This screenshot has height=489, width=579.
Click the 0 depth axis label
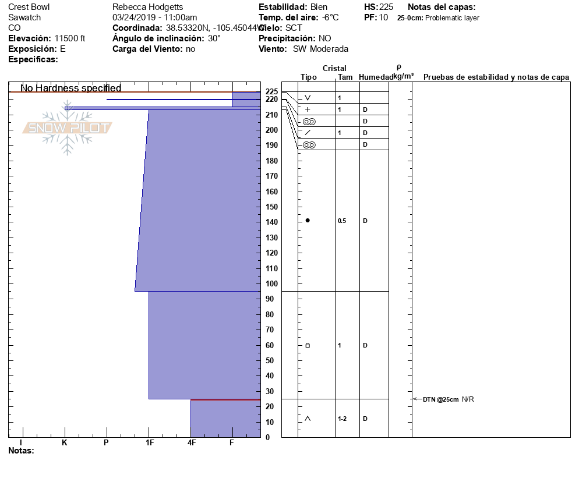(x=268, y=437)
